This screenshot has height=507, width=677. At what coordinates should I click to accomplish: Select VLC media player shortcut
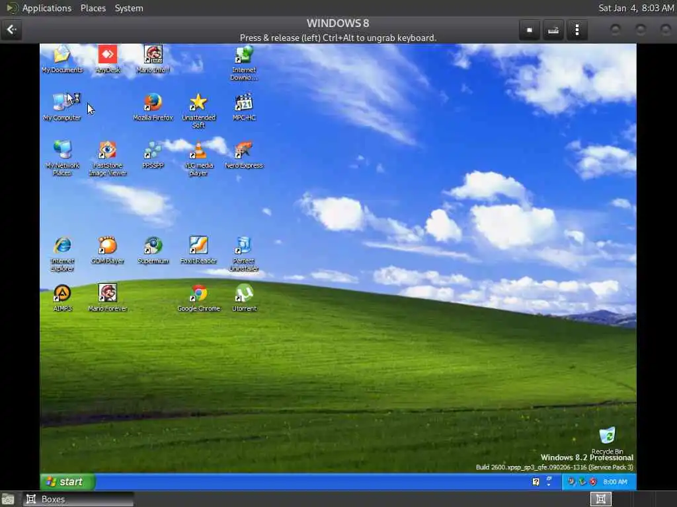pos(198,158)
